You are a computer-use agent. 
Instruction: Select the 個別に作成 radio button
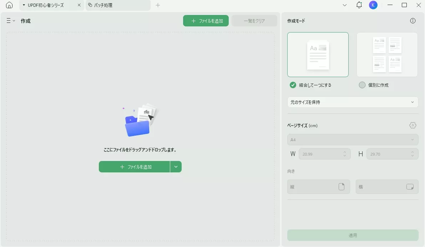[x=363, y=85]
